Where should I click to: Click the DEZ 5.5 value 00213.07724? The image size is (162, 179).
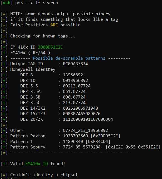click(77, 86)
